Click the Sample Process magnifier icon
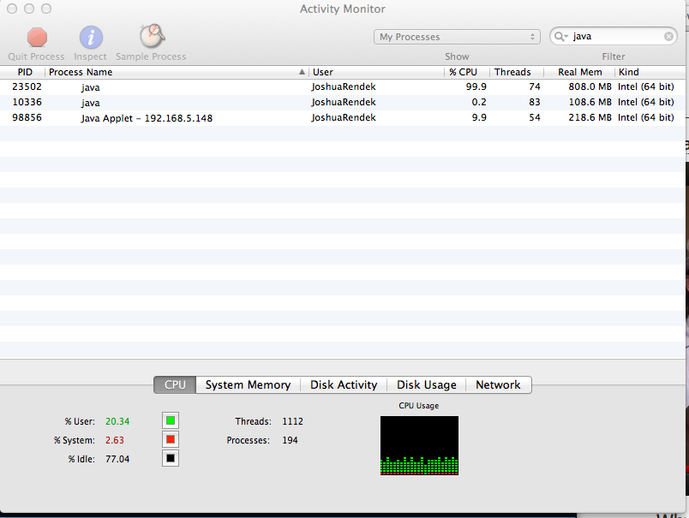Screen dimensions: 689x518 (x=152, y=36)
